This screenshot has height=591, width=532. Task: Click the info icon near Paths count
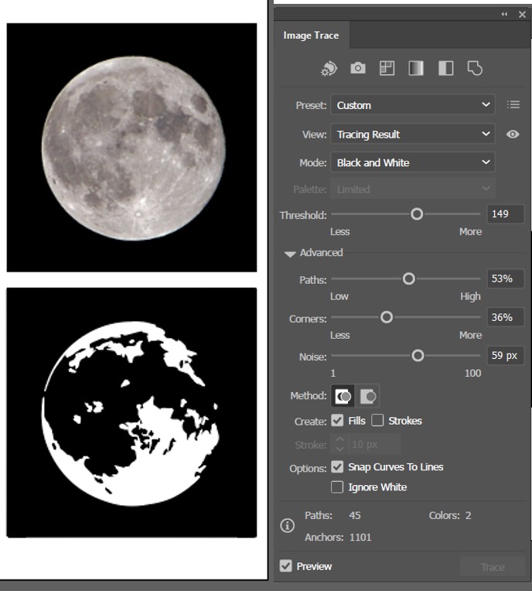[x=287, y=525]
